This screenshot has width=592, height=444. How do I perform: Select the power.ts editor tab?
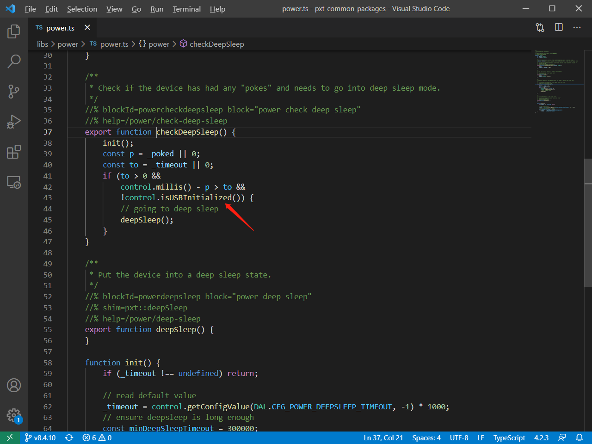(x=60, y=27)
